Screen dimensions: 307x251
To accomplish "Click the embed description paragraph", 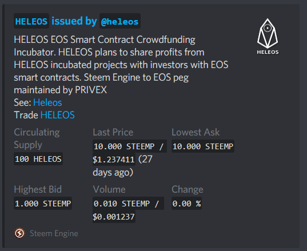I will pos(121,65).
